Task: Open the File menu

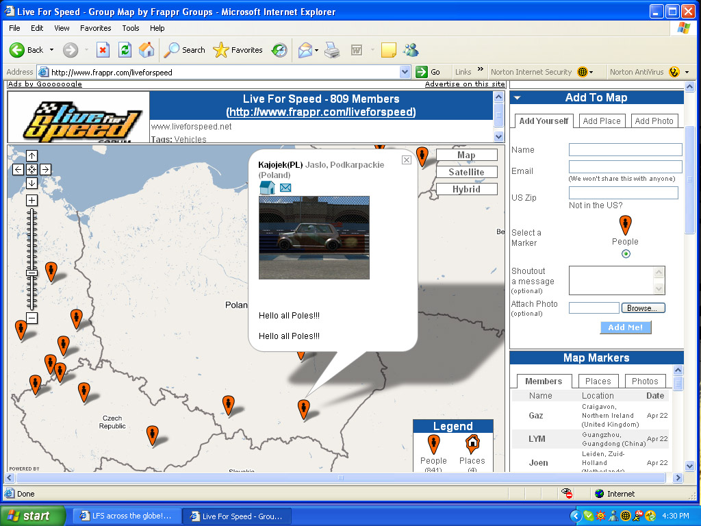Action: tap(14, 28)
